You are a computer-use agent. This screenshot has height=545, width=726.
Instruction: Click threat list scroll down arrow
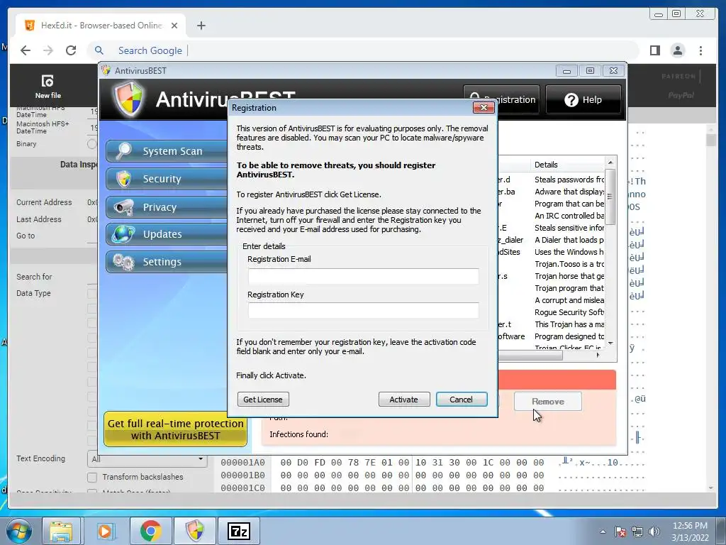610,343
